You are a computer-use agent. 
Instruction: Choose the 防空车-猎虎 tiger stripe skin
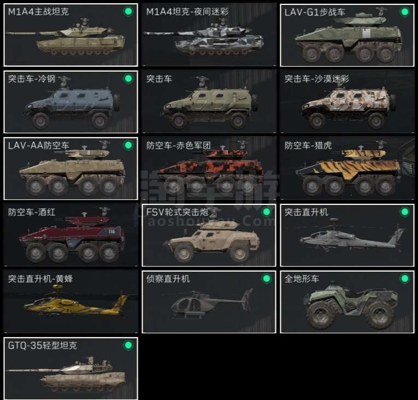pos(347,168)
